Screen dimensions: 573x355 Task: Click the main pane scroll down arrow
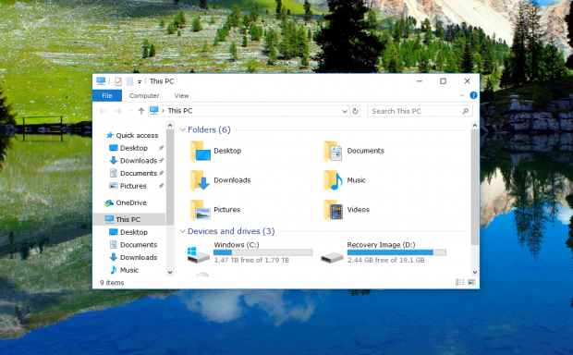coord(475,273)
